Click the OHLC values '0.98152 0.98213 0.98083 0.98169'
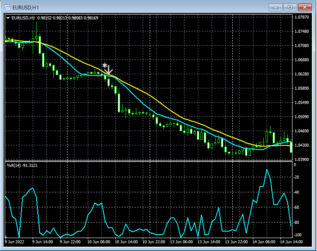The image size is (317, 251). pos(68,18)
